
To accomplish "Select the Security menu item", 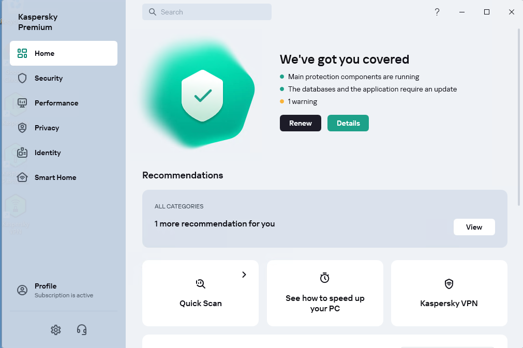I will 49,78.
